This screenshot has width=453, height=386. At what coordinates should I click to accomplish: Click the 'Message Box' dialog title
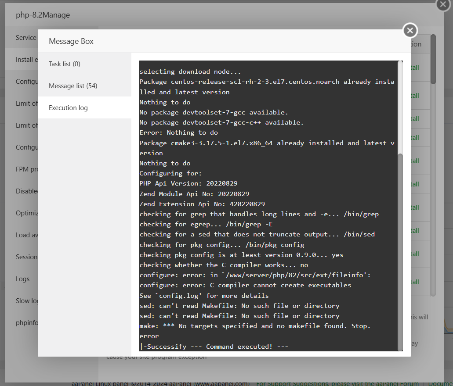coord(71,41)
